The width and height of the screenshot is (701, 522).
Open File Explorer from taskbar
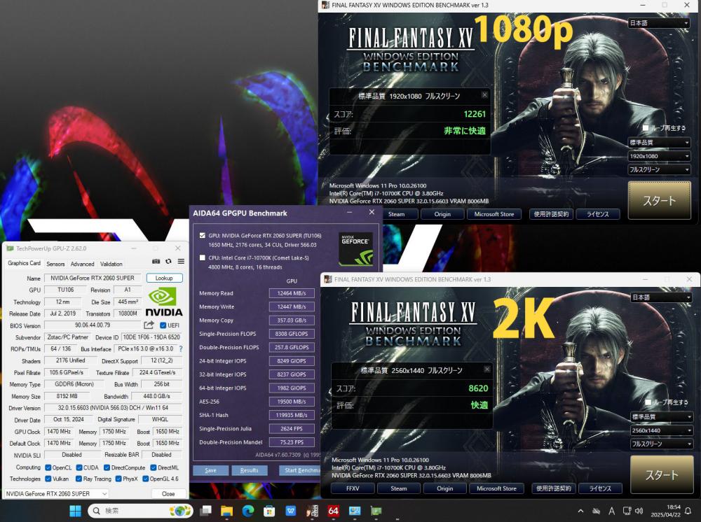(x=227, y=511)
